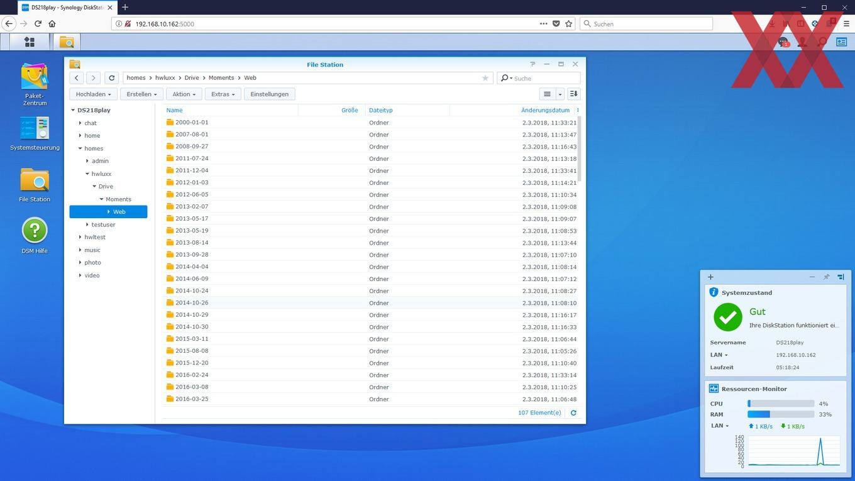Image resolution: width=855 pixels, height=481 pixels.
Task: Open the DSM search icon
Action: click(822, 42)
